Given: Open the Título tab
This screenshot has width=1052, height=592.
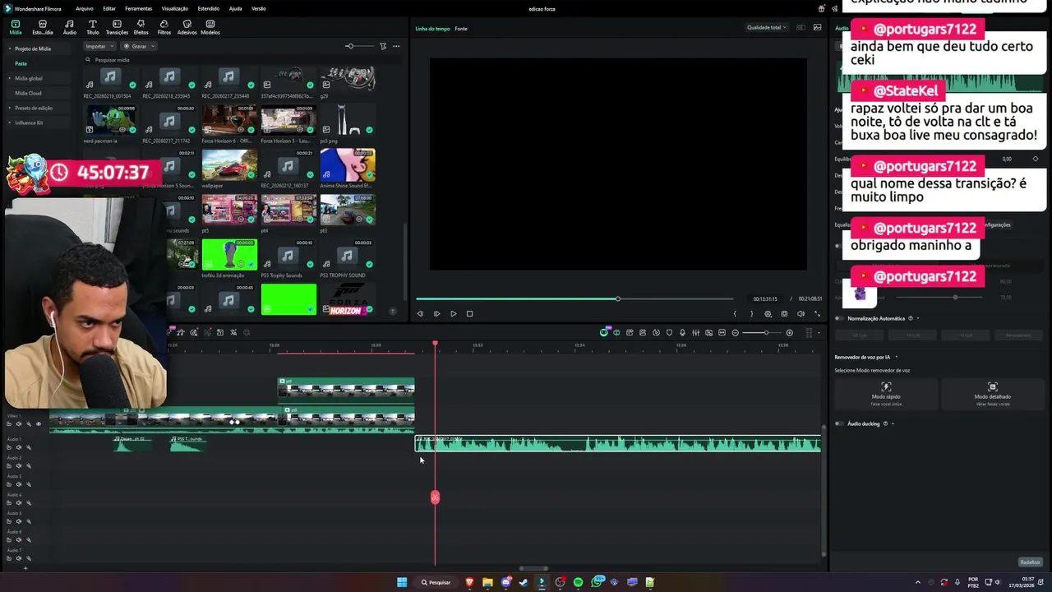Looking at the screenshot, I should [x=92, y=27].
